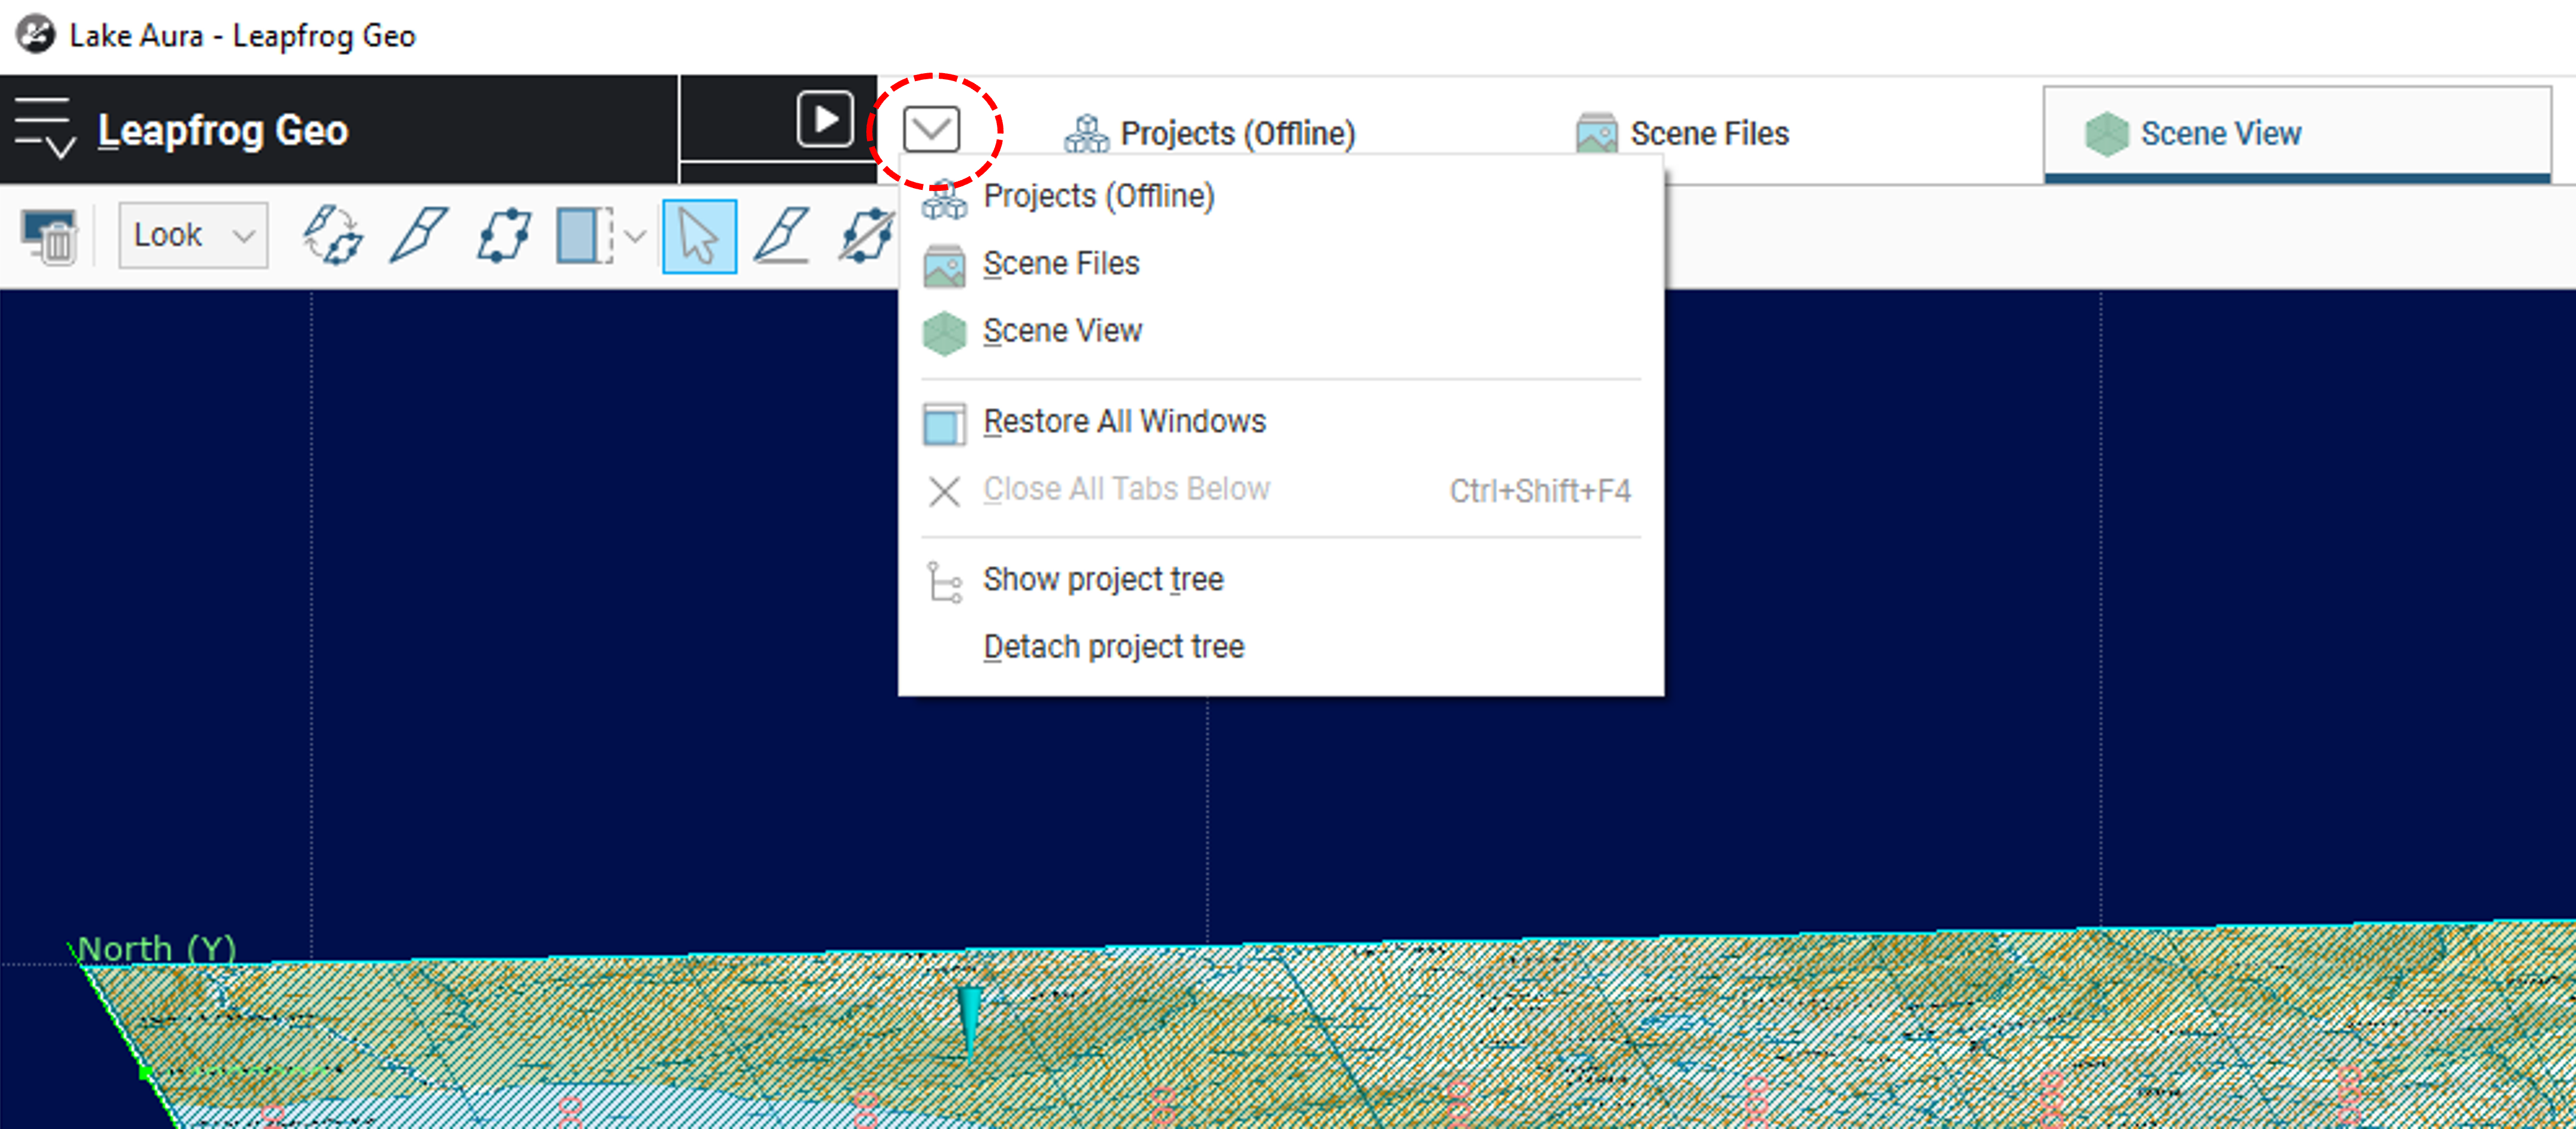Click the slicer rotate arrows icon
Viewport: 2576px width, 1129px height.
click(x=332, y=236)
